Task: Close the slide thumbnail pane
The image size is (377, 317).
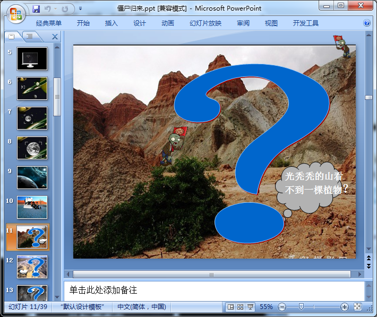Action: point(55,37)
